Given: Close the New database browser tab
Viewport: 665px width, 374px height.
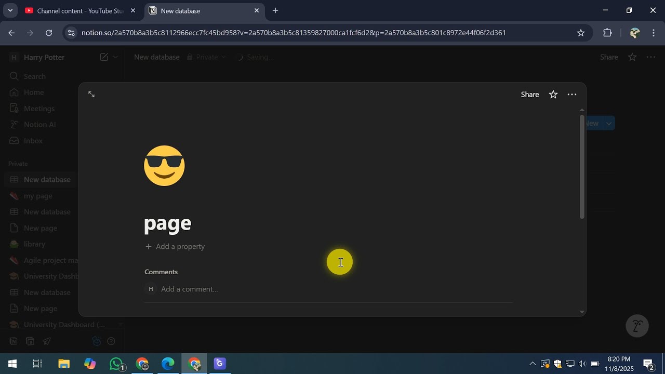Looking at the screenshot, I should pos(257,10).
